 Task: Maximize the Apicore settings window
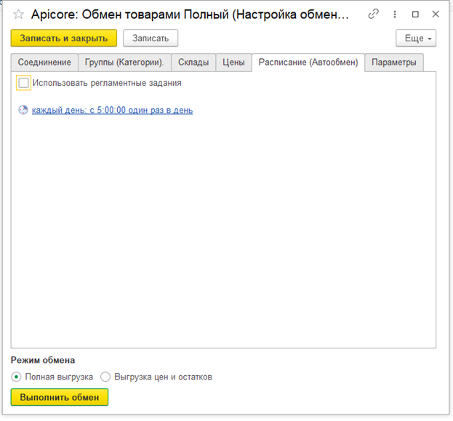click(415, 14)
